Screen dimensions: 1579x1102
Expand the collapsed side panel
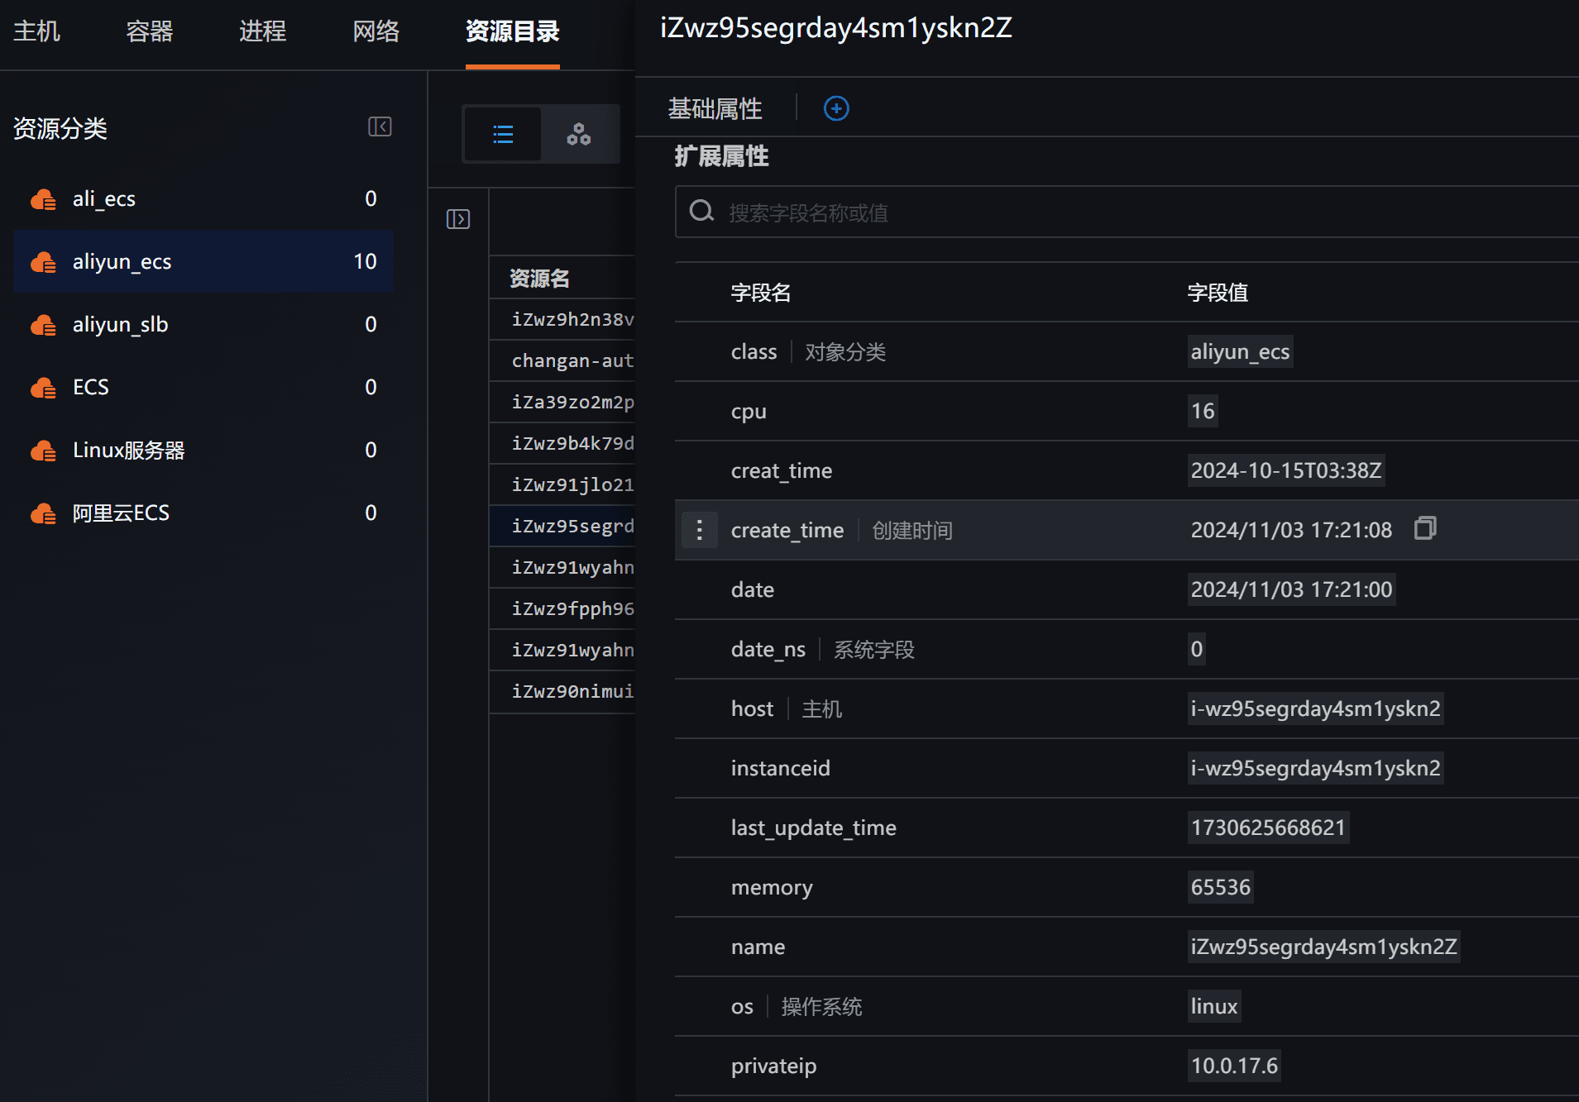pos(458,219)
